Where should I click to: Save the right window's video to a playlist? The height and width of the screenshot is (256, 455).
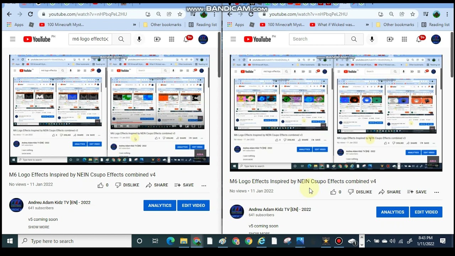[x=417, y=192]
